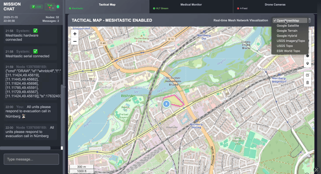Click the TACTICAL MAP - MESHTASTIC ENABLED title
Image resolution: width=321 pixels, height=174 pixels.
click(112, 20)
